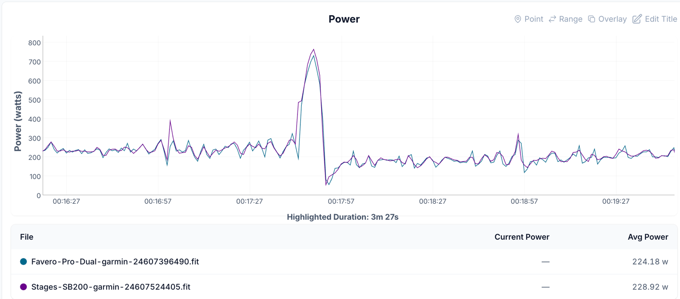The width and height of the screenshot is (680, 299).
Task: Click the Edit Title pencil icon
Action: point(637,19)
